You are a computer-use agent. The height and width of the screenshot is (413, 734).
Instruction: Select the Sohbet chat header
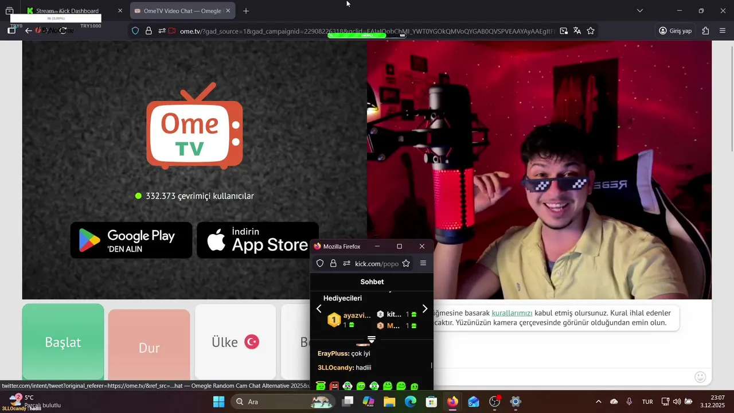pos(372,282)
